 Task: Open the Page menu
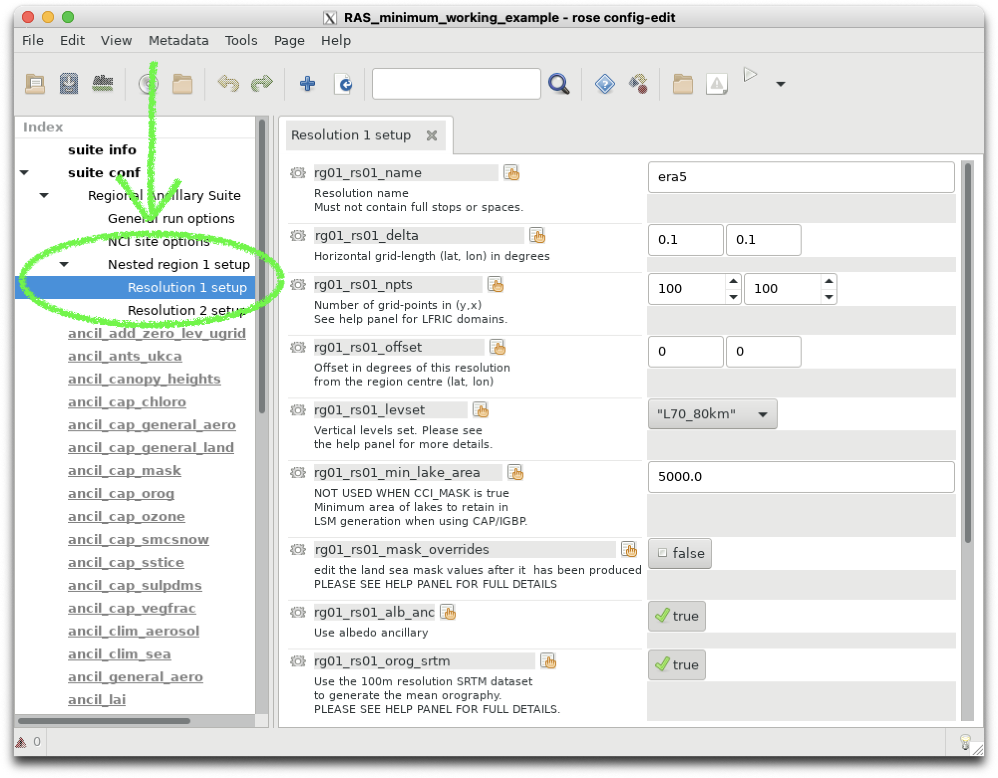tap(289, 40)
